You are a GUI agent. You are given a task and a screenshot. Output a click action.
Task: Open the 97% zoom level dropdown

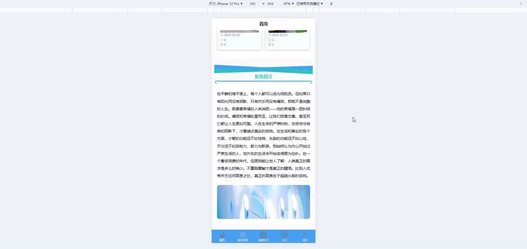coord(289,4)
